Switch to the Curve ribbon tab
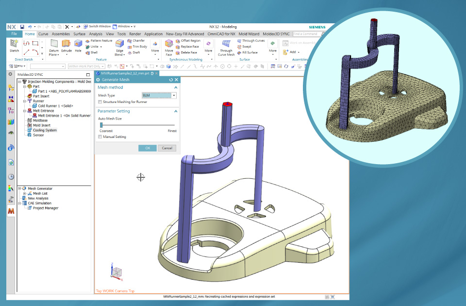Viewport: 466px width, 306px height. click(x=43, y=34)
